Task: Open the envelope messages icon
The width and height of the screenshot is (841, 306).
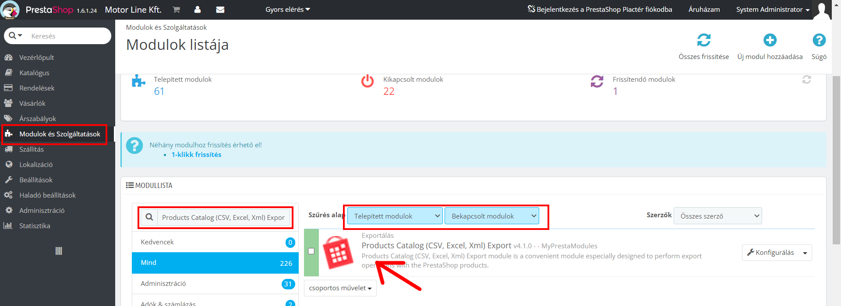Action: 220,10
